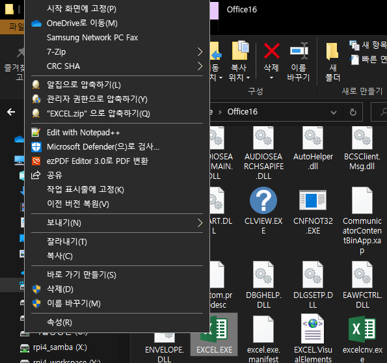Select the EXCEL.VisualElements file icon
Screen dimensions: 387x363
click(x=313, y=329)
